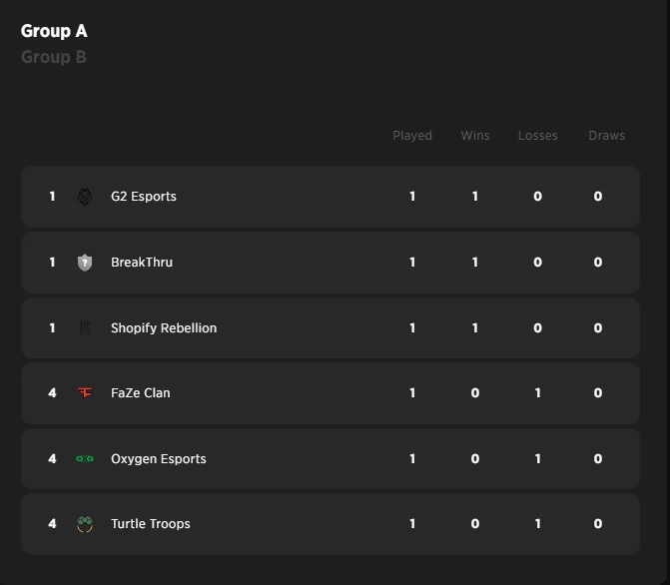Click the G2 Esports team logo
The image size is (670, 585).
85,197
